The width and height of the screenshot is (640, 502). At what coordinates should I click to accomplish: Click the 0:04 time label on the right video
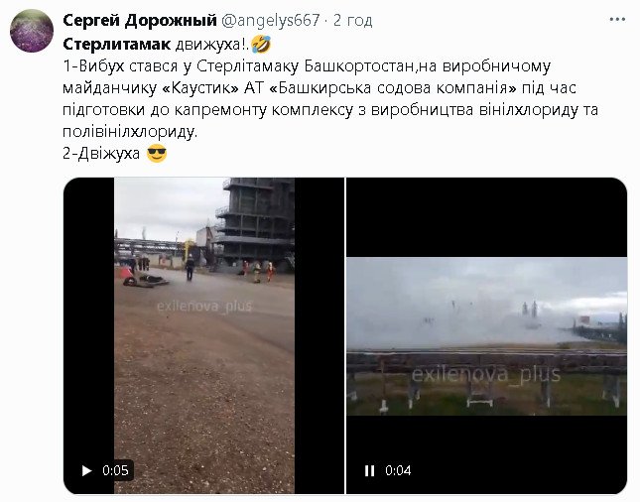(398, 470)
